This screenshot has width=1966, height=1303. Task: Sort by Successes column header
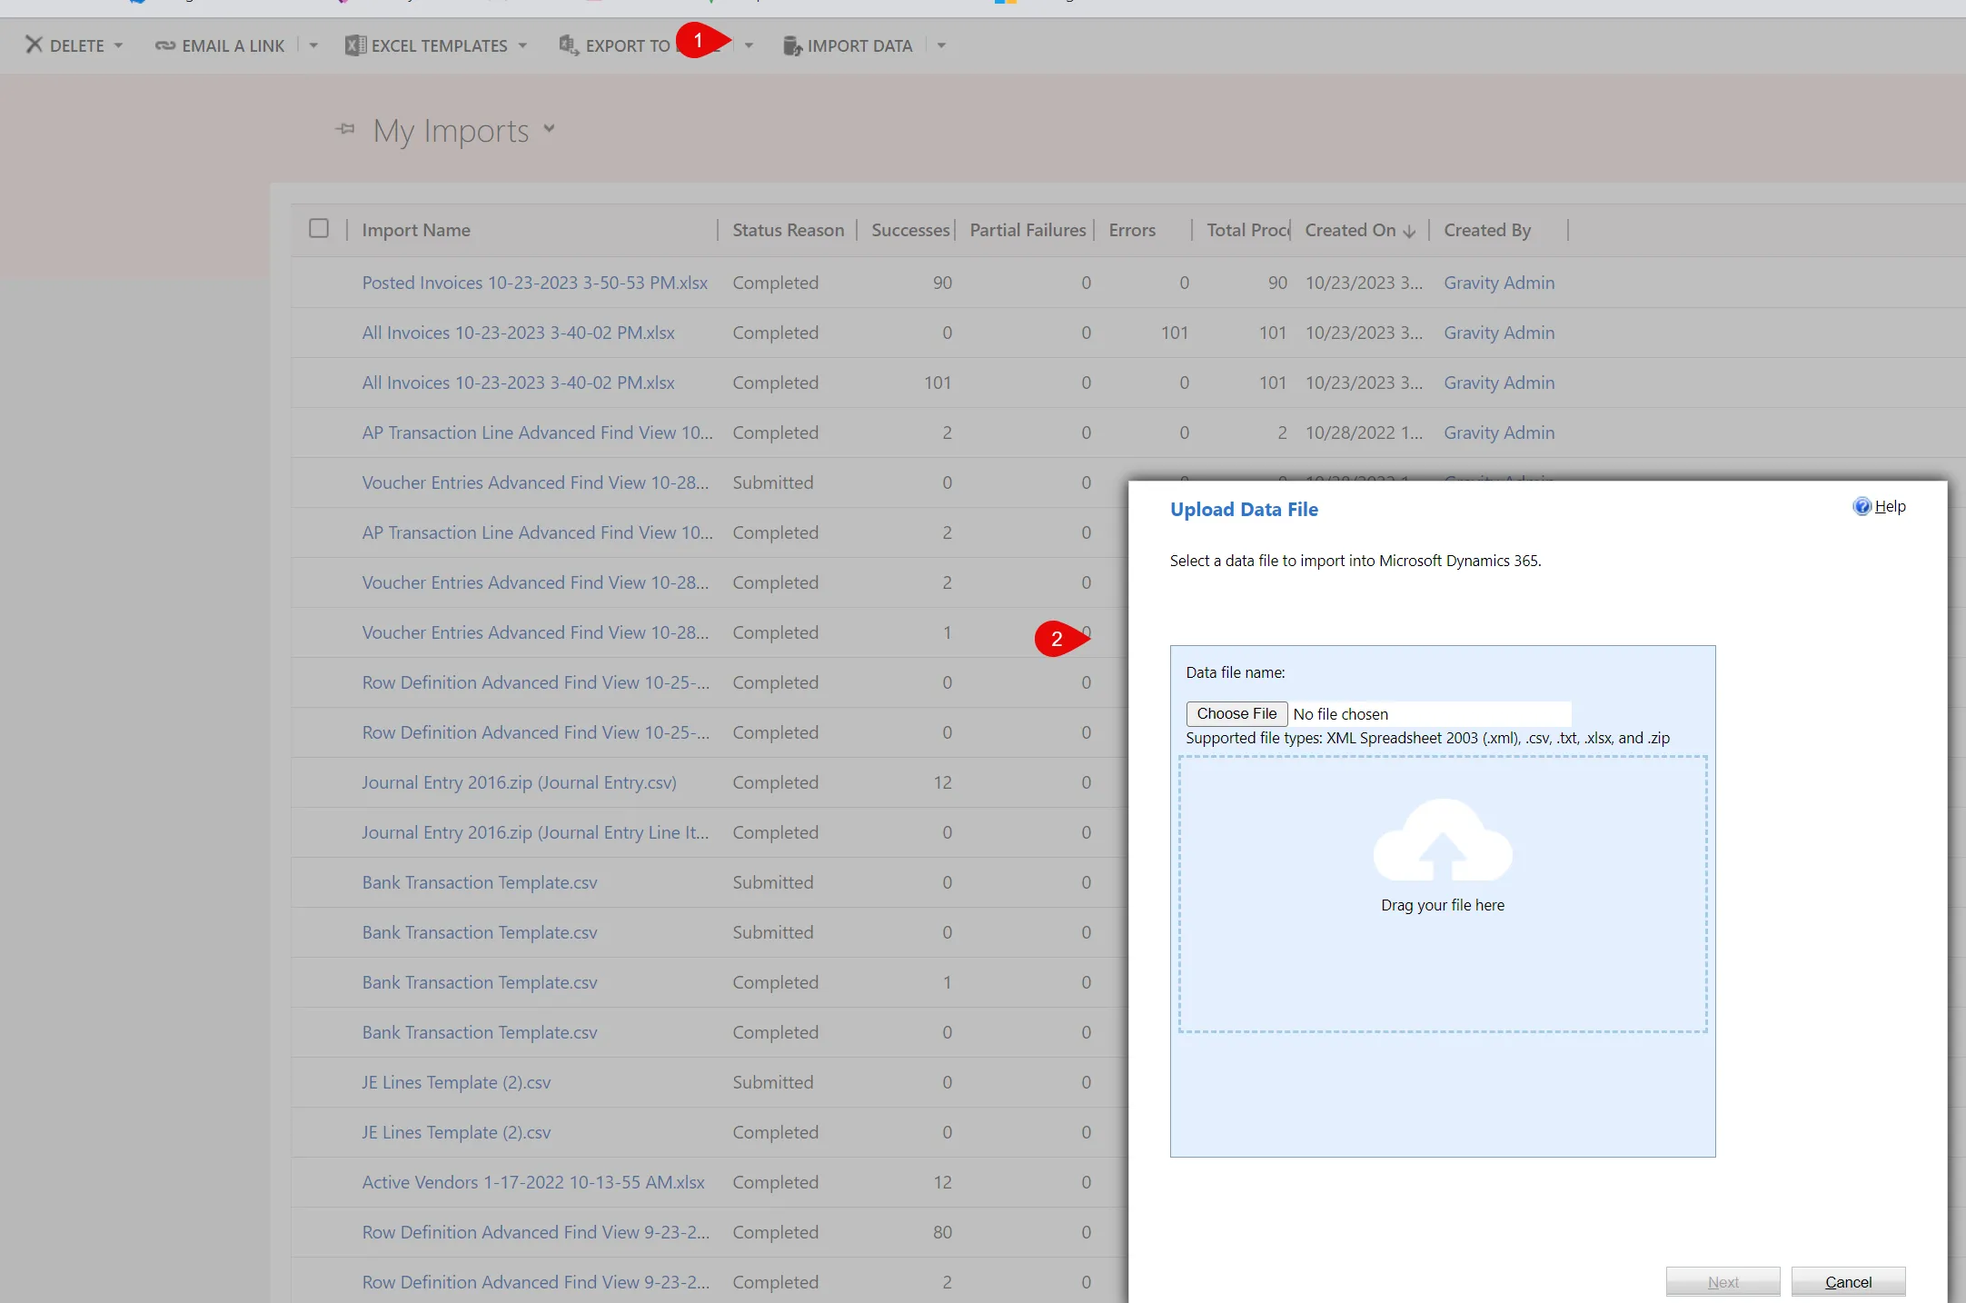pos(910,230)
